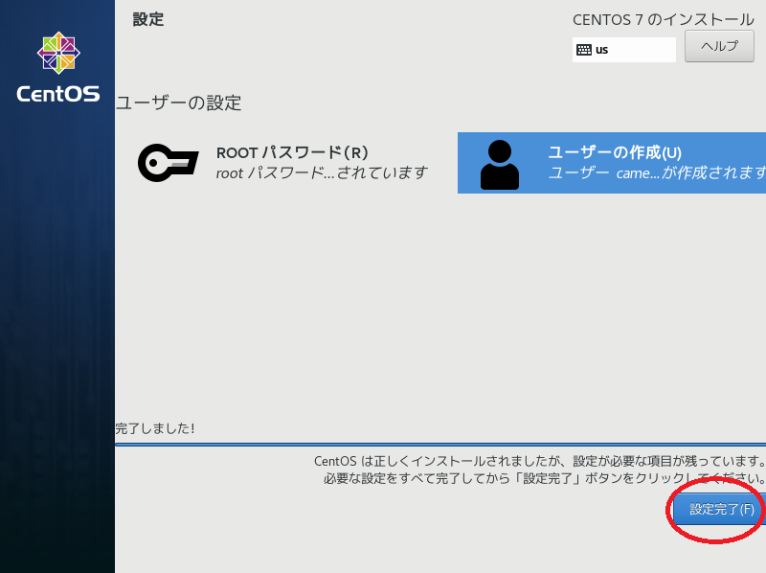This screenshot has height=573, width=766.
Task: Open the ROOT パスワード(R) setting
Action: click(x=285, y=163)
